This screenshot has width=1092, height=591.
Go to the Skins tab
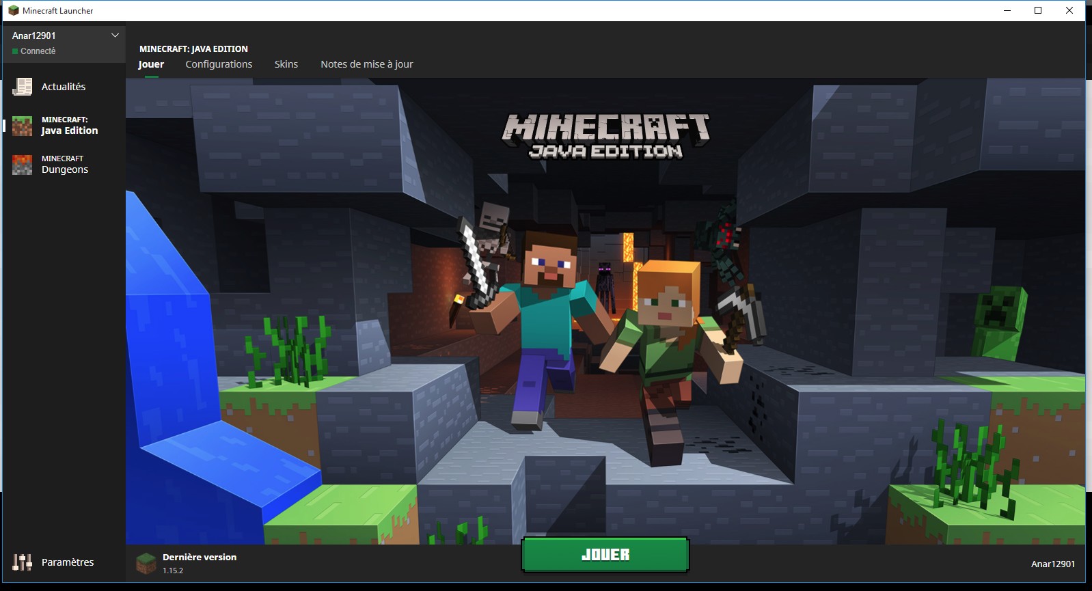286,64
